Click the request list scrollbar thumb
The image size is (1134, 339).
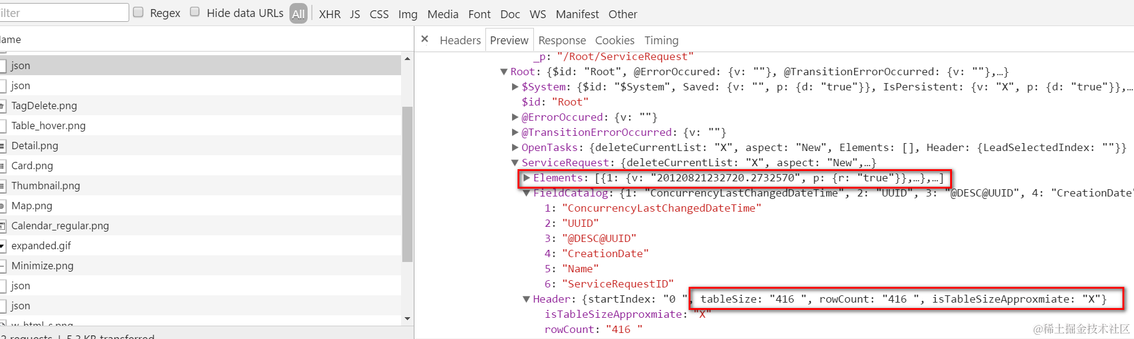(x=407, y=184)
